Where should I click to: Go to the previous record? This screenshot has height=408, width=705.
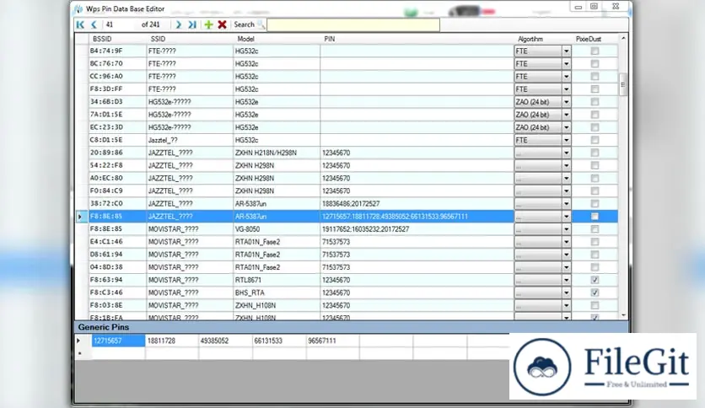[94, 24]
